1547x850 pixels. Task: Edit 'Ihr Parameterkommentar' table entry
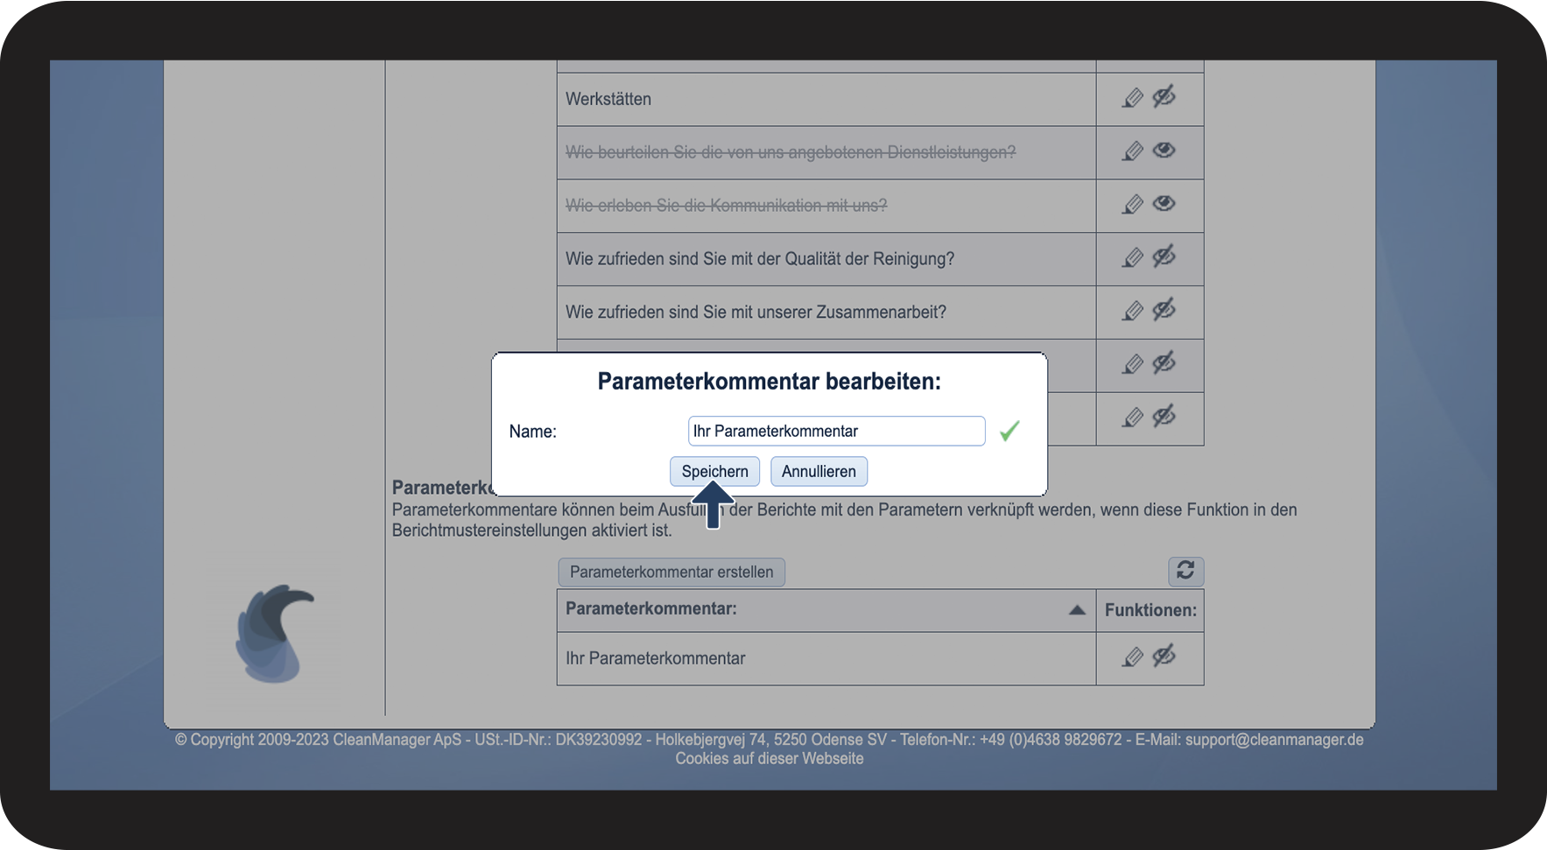click(1133, 657)
